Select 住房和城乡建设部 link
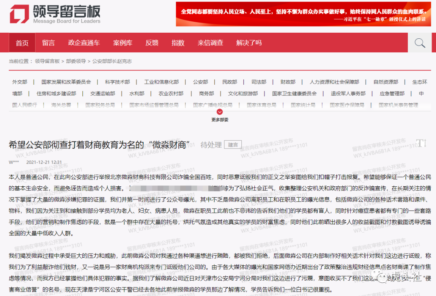 pyautogui.click(x=56, y=94)
